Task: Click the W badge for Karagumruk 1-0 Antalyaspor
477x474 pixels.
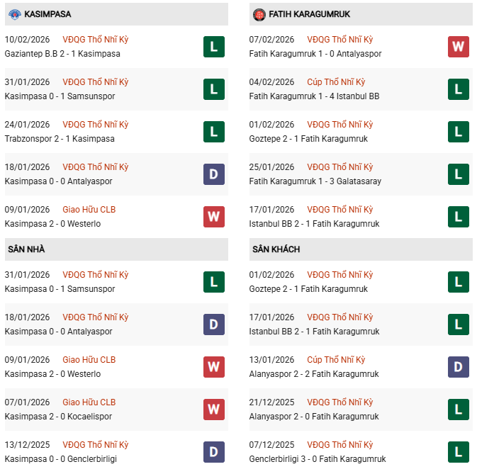Action: (x=459, y=47)
